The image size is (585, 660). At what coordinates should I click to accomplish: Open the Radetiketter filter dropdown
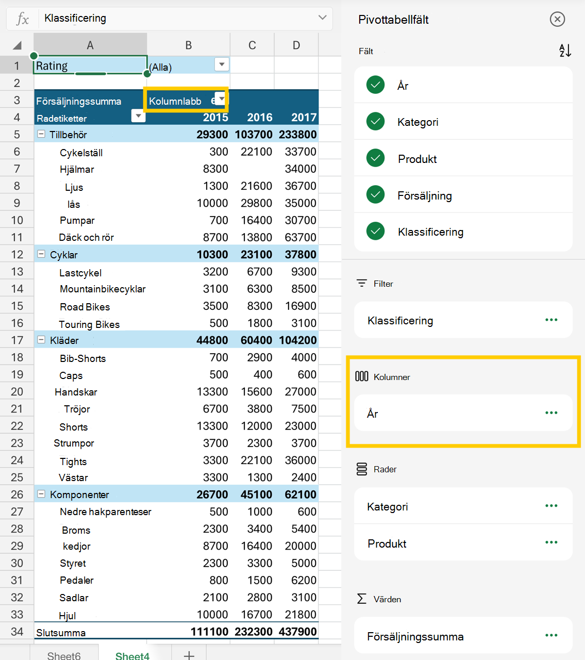(138, 116)
